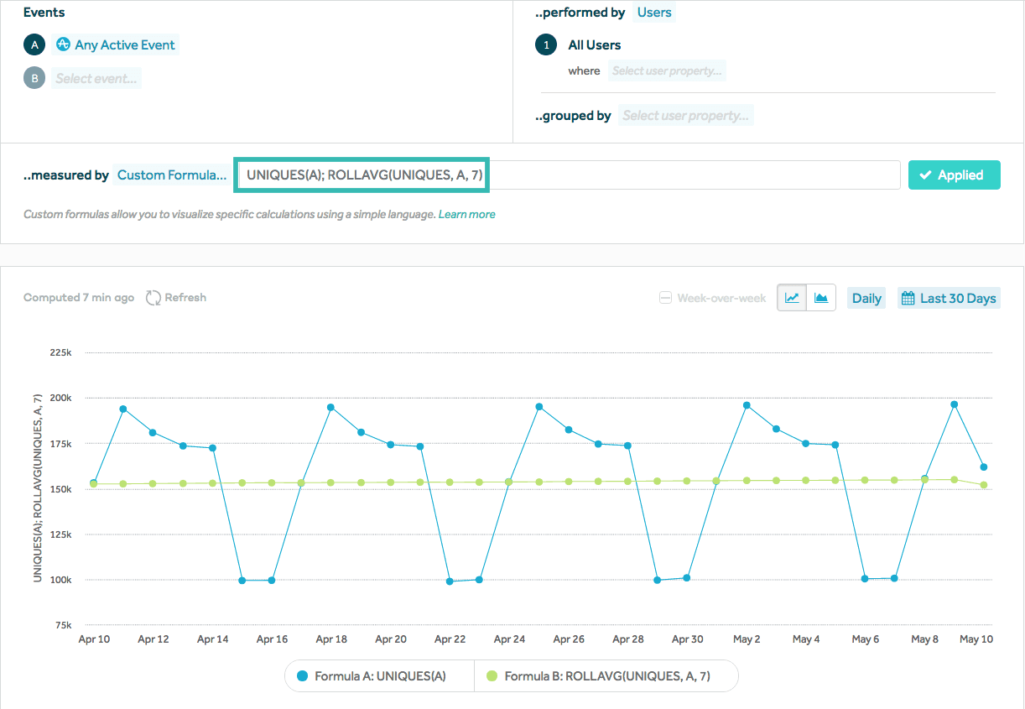Open the Learn more link
This screenshot has width=1025, height=709.
coord(466,215)
